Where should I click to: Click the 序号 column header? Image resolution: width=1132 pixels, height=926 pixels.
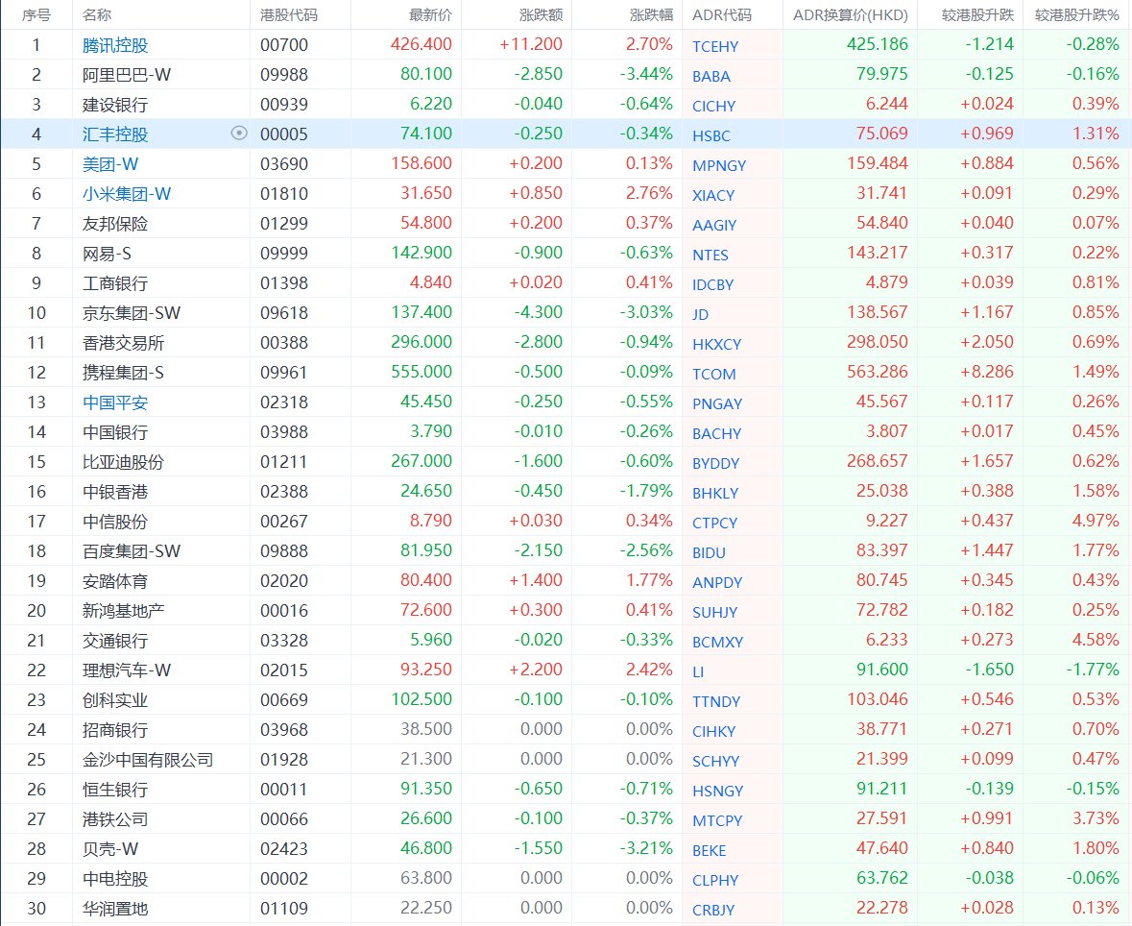pos(36,15)
